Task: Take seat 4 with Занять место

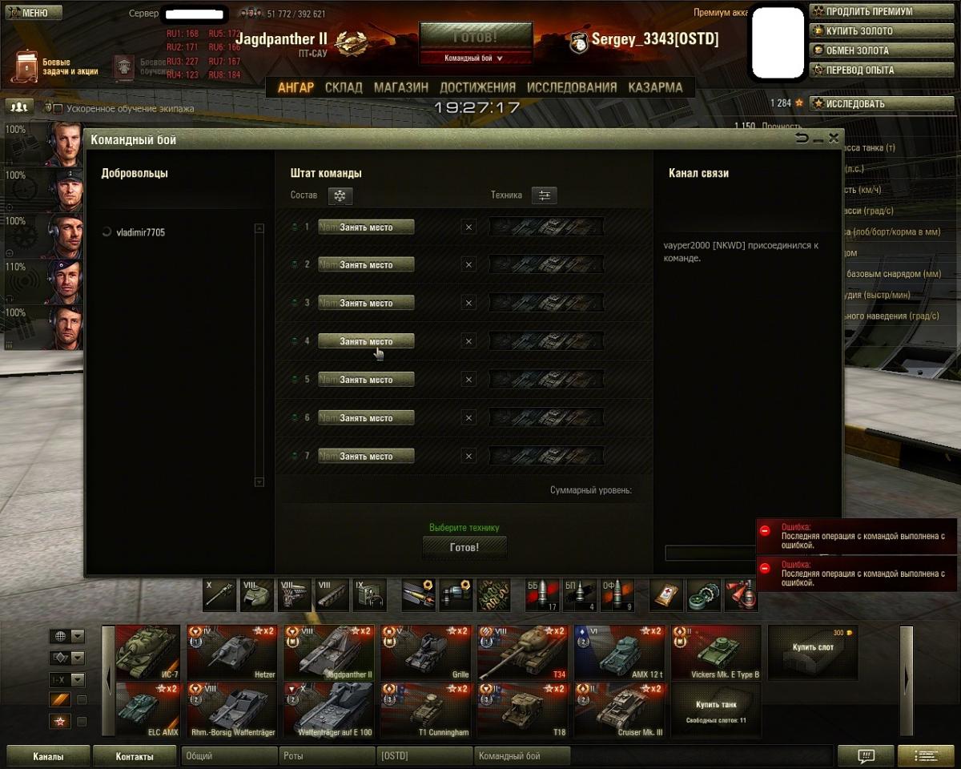Action: [x=366, y=341]
